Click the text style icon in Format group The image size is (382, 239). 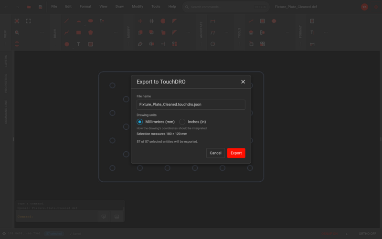click(312, 32)
